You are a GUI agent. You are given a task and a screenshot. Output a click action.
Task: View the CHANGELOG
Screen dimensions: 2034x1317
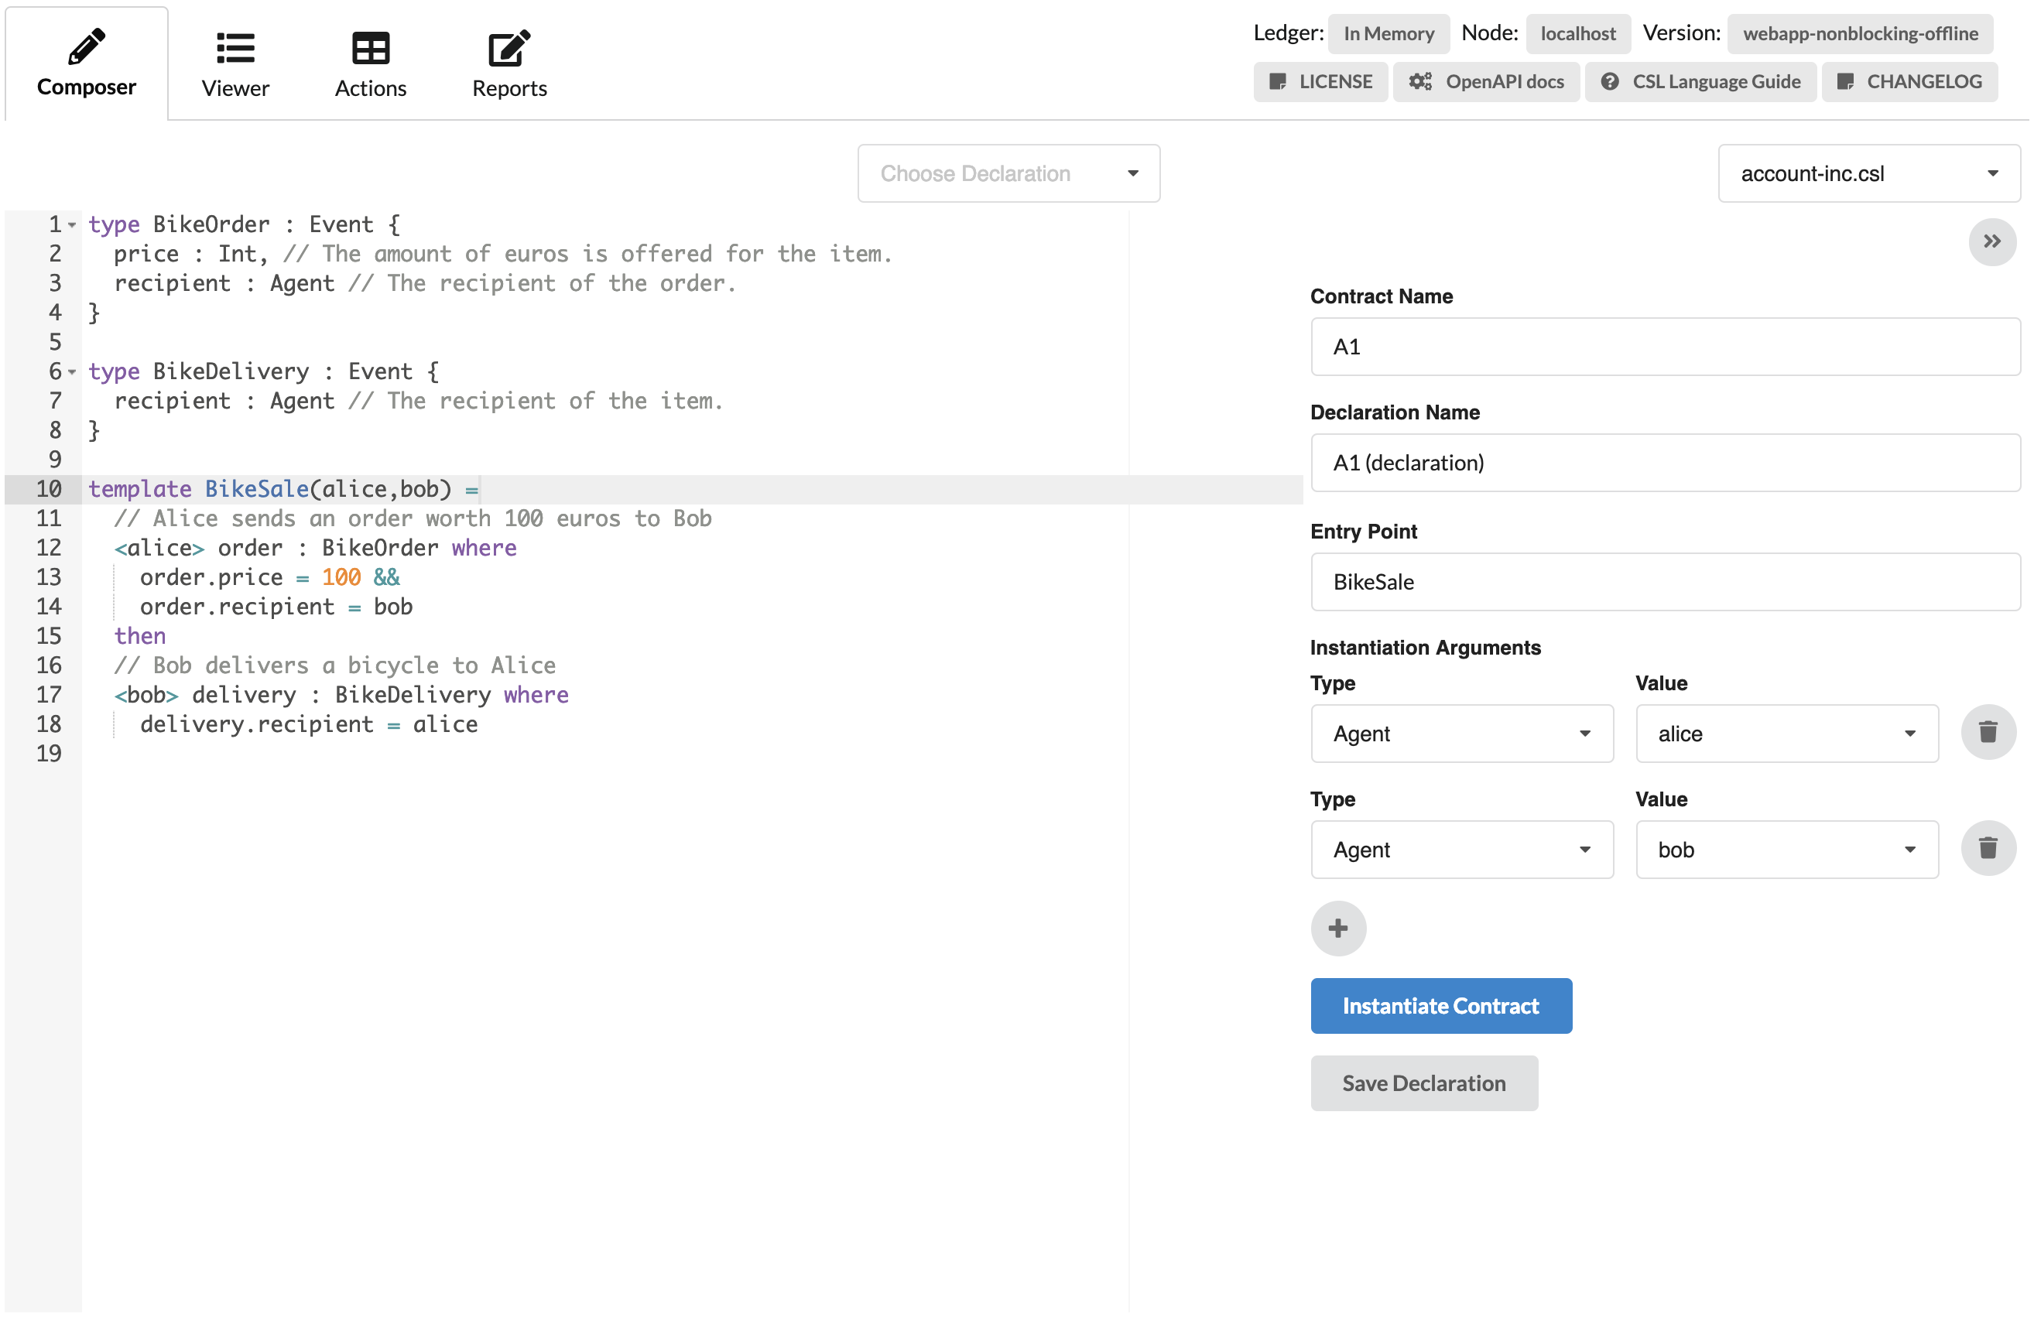pyautogui.click(x=1909, y=81)
